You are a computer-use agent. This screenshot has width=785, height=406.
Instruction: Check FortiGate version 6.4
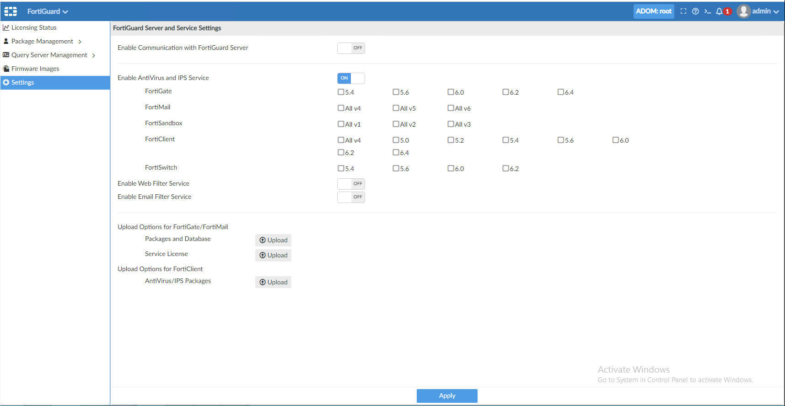point(560,92)
